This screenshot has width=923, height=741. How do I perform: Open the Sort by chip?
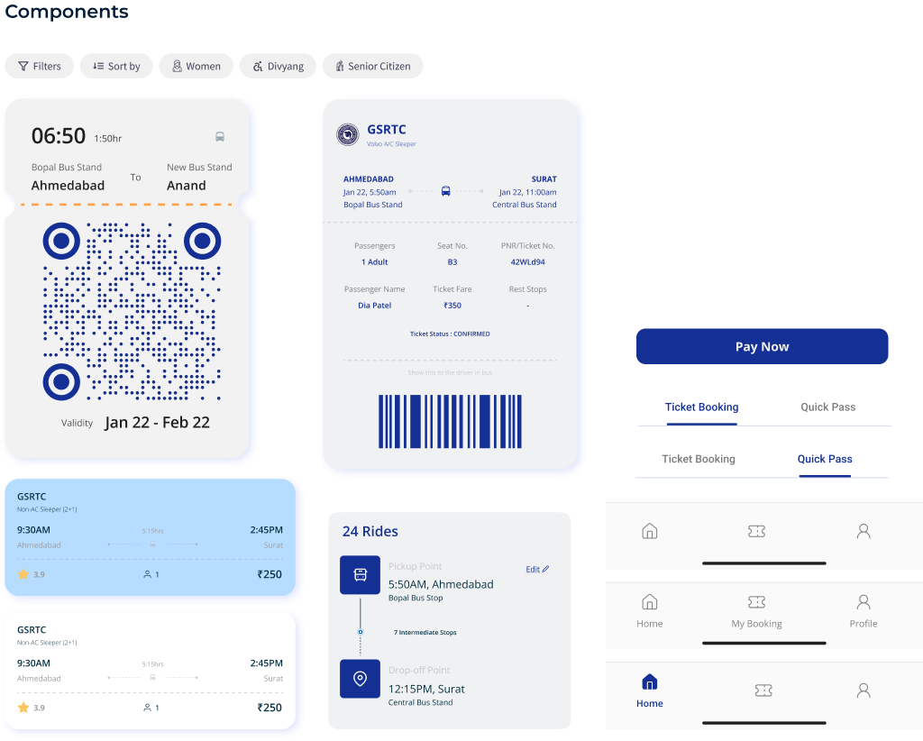116,66
